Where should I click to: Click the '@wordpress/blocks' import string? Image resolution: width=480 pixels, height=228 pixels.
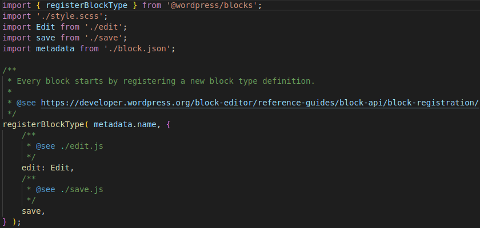213,5
